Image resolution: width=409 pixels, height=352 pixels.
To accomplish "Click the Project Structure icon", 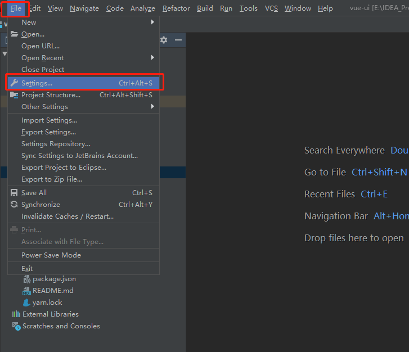I will pyautogui.click(x=14, y=95).
